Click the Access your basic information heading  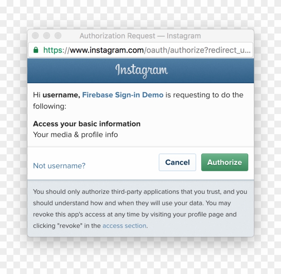[x=86, y=124]
